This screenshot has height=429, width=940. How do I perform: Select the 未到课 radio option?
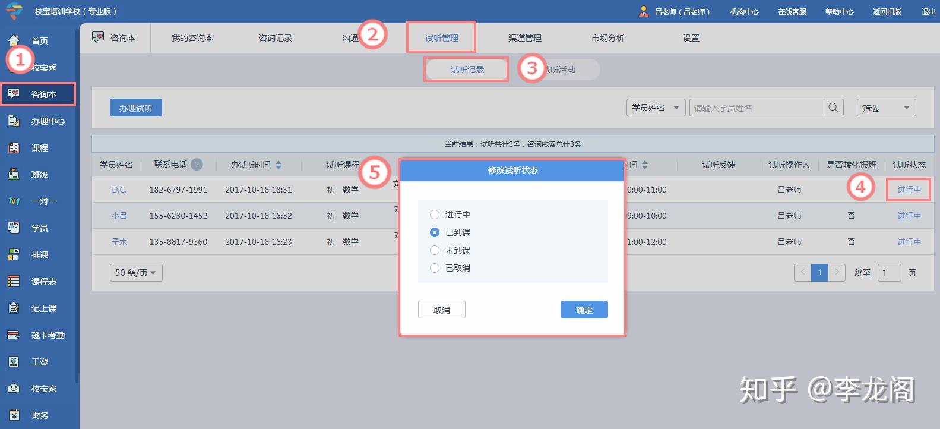[x=435, y=250]
